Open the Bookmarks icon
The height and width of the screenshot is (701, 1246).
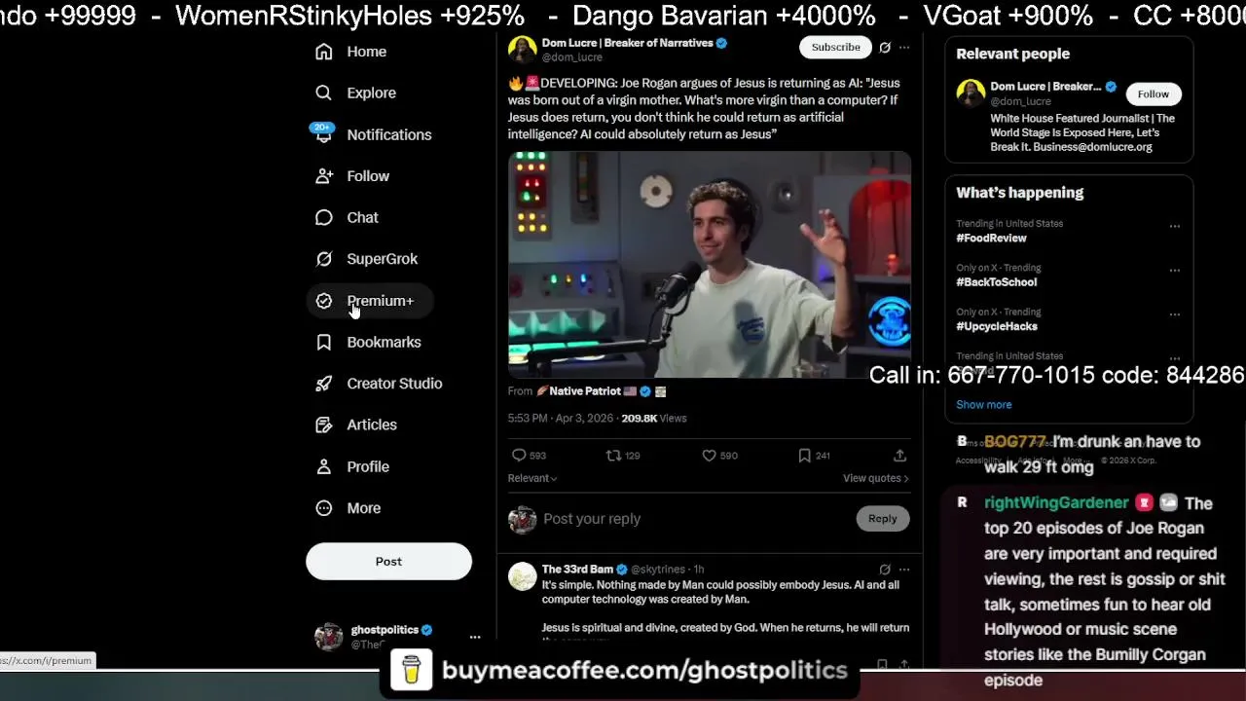[x=324, y=342]
